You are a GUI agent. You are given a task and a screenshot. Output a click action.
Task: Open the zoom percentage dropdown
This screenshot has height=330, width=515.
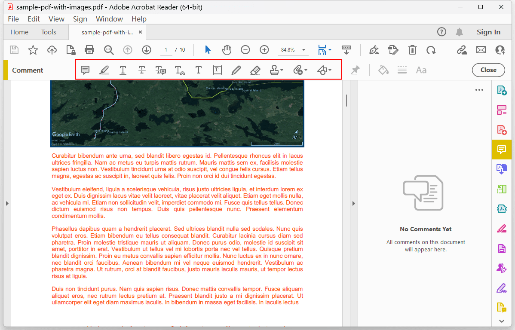pyautogui.click(x=303, y=49)
